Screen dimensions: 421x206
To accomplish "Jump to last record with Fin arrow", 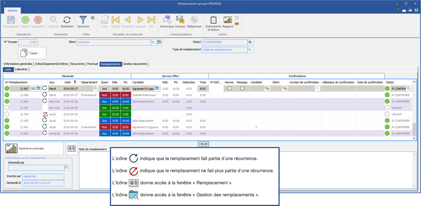I will [151, 20].
